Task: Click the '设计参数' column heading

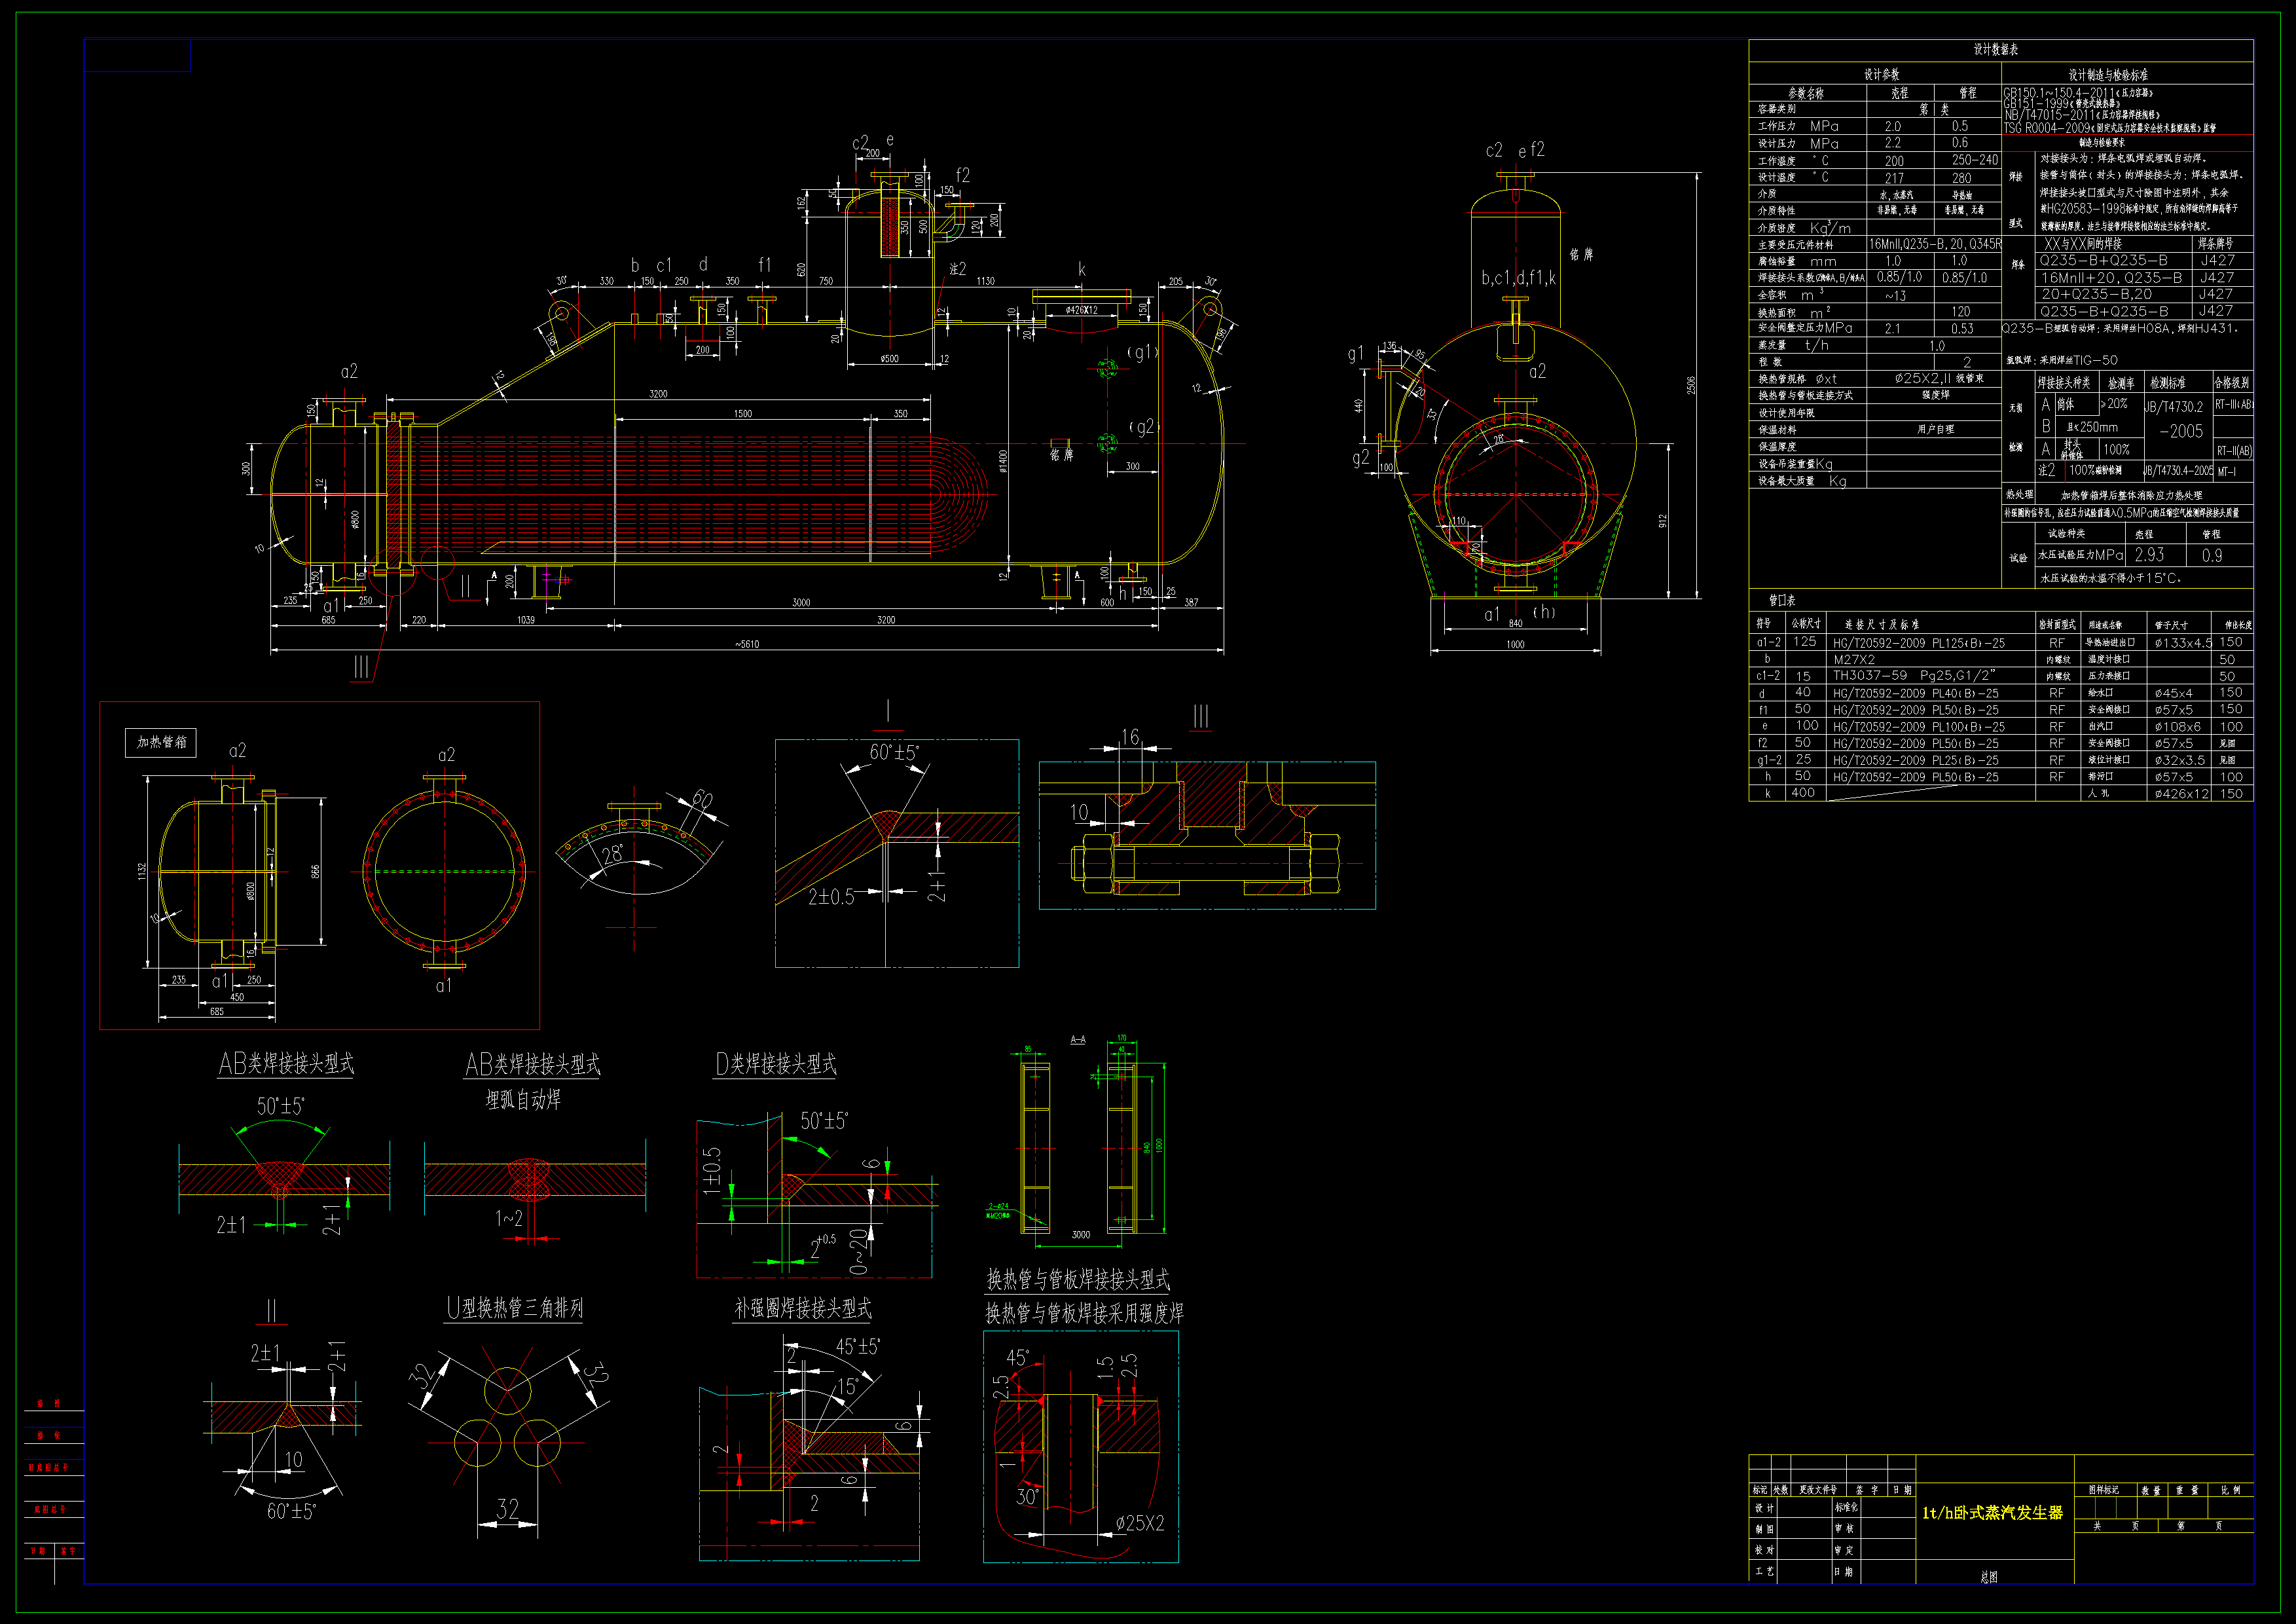Action: 1881,74
